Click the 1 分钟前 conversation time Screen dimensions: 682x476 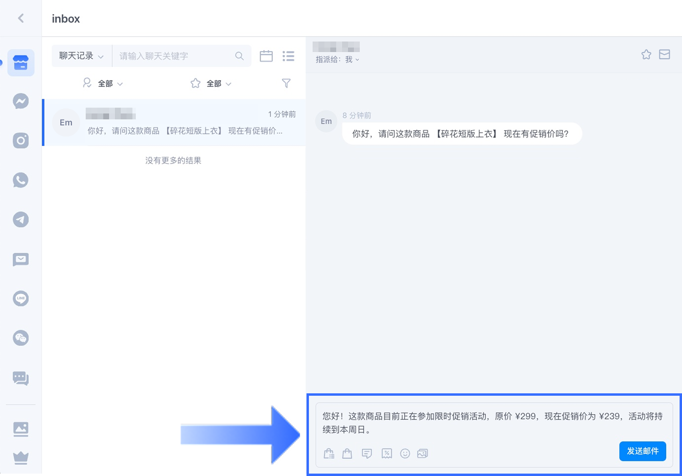[x=282, y=114]
